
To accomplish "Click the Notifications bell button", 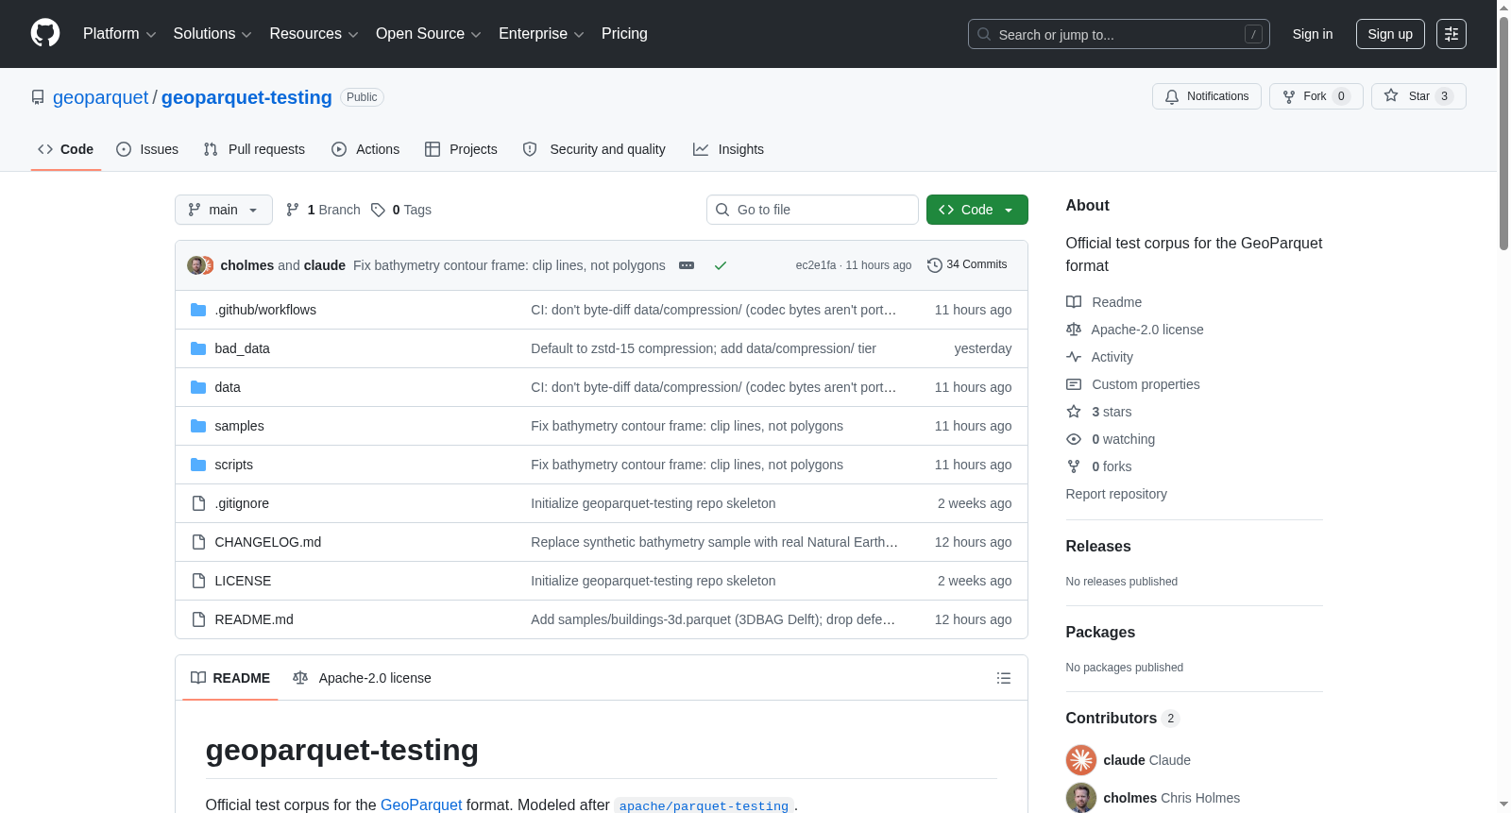I will pos(1206,96).
